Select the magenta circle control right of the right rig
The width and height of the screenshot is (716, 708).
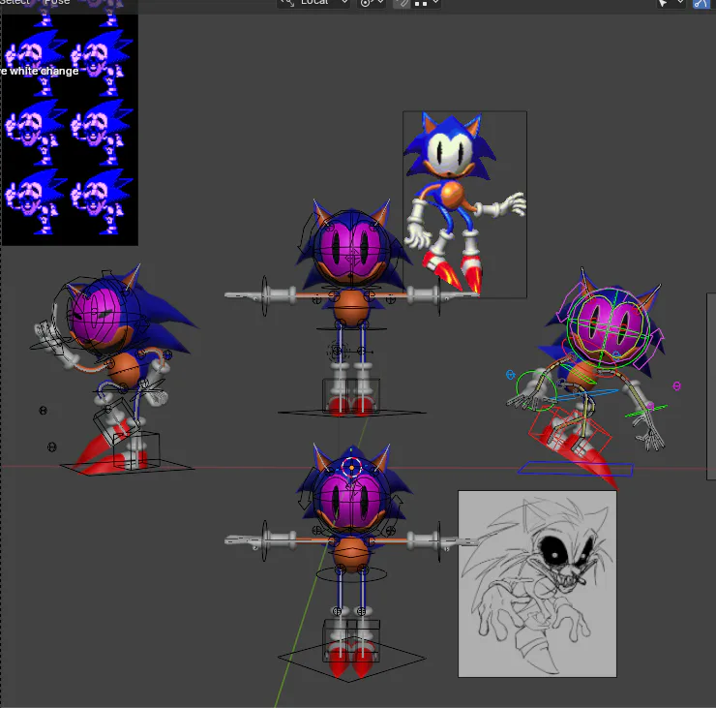(676, 386)
